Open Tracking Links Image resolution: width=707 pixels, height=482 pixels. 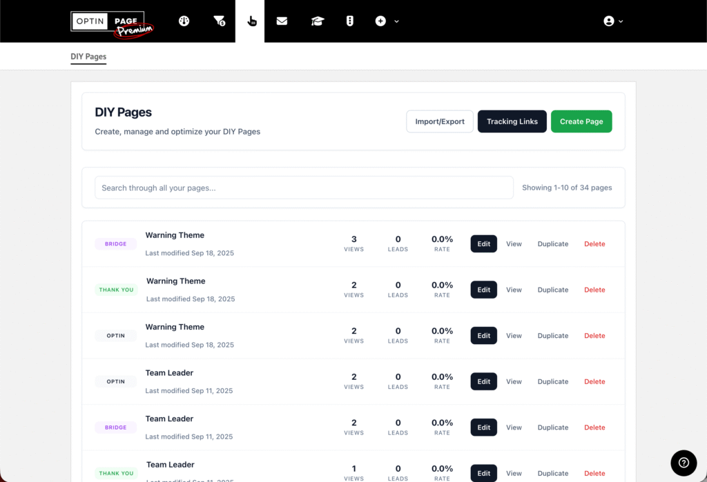(x=512, y=121)
